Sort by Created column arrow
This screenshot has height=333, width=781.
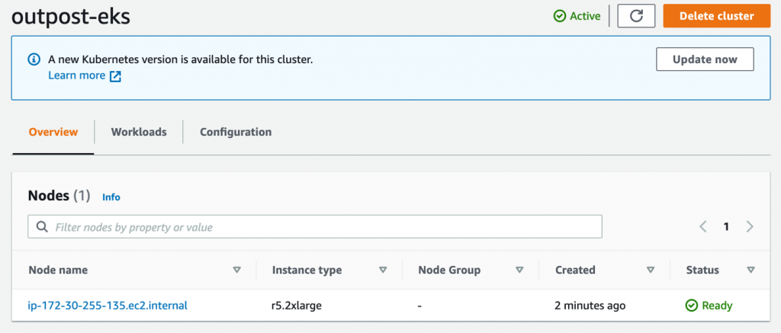point(650,271)
